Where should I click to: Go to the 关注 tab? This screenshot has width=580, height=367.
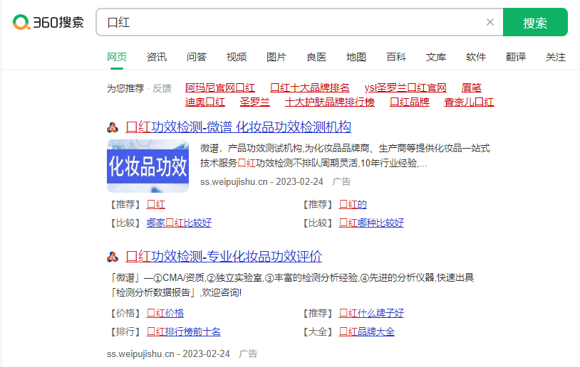click(556, 57)
